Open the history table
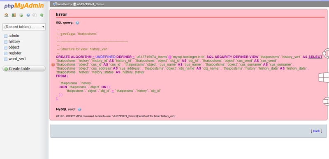The height and width of the screenshot is (159, 329). click(14, 41)
